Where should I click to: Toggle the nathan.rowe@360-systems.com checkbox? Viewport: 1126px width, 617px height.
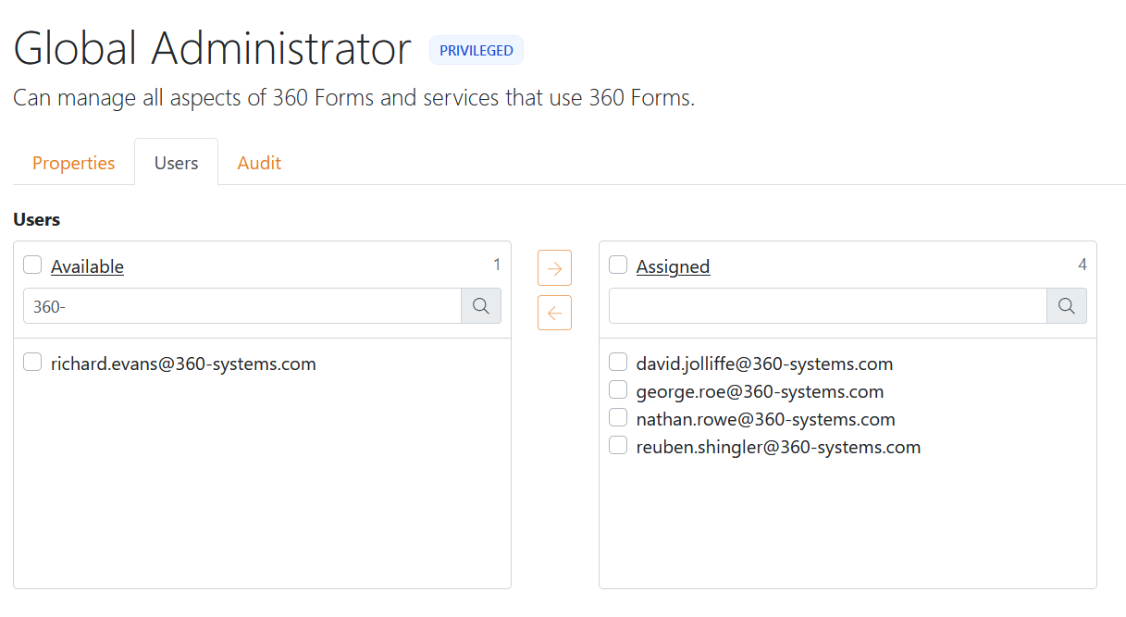point(618,418)
